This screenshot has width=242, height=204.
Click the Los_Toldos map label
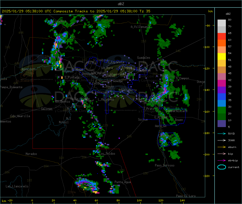(x=107, y=154)
